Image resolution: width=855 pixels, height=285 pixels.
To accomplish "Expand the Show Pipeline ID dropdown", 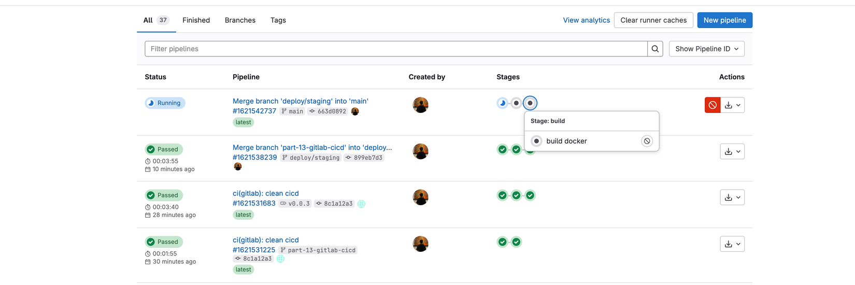I will point(706,49).
